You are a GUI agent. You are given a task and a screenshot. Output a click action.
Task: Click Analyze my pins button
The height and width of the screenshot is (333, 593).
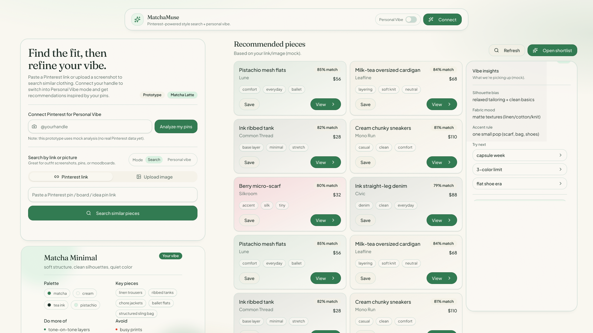tap(176, 127)
